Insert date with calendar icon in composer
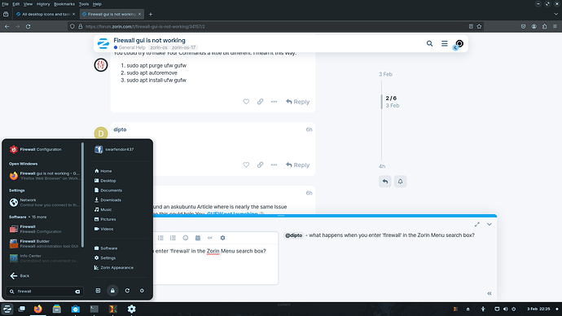562x316 pixels. (197, 238)
